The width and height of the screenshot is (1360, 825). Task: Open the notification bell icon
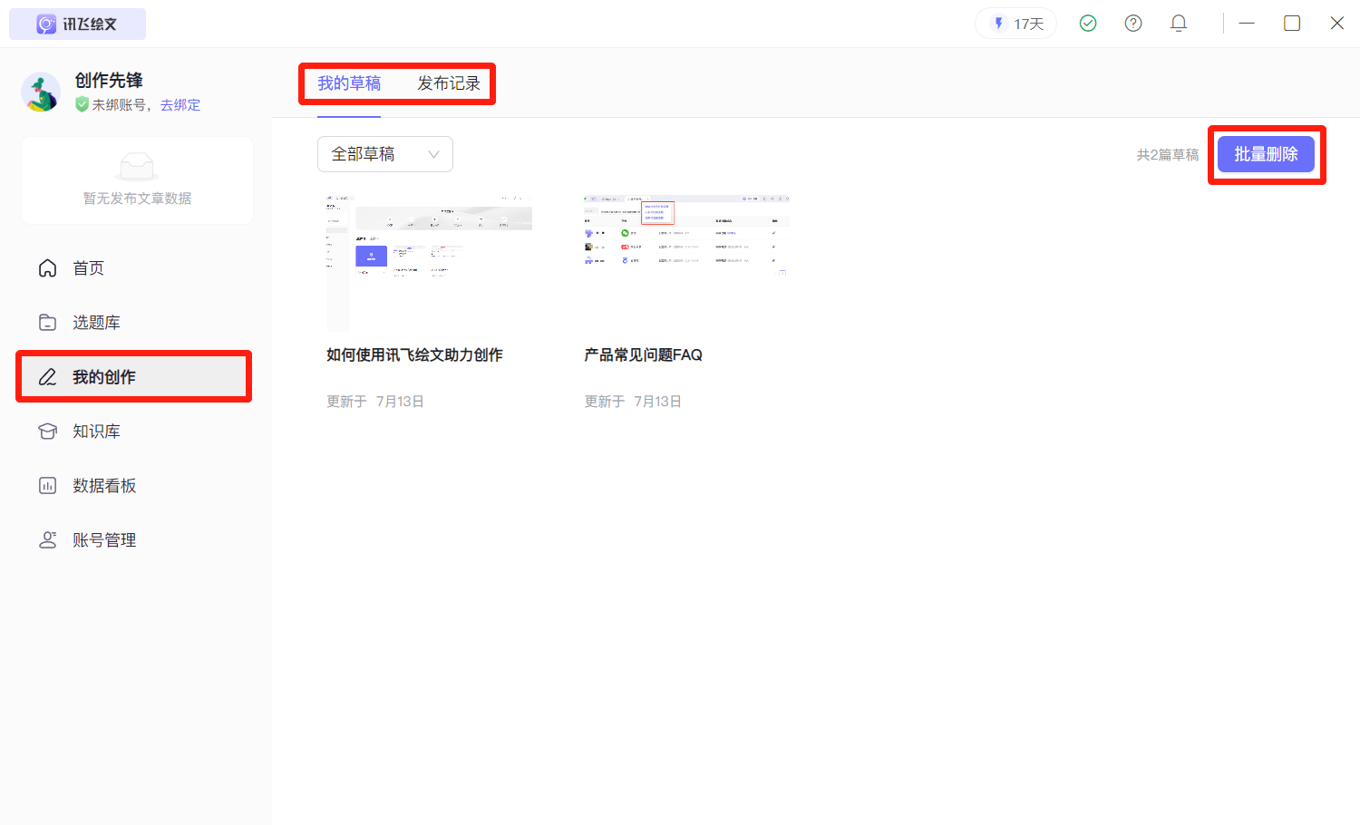[x=1179, y=24]
